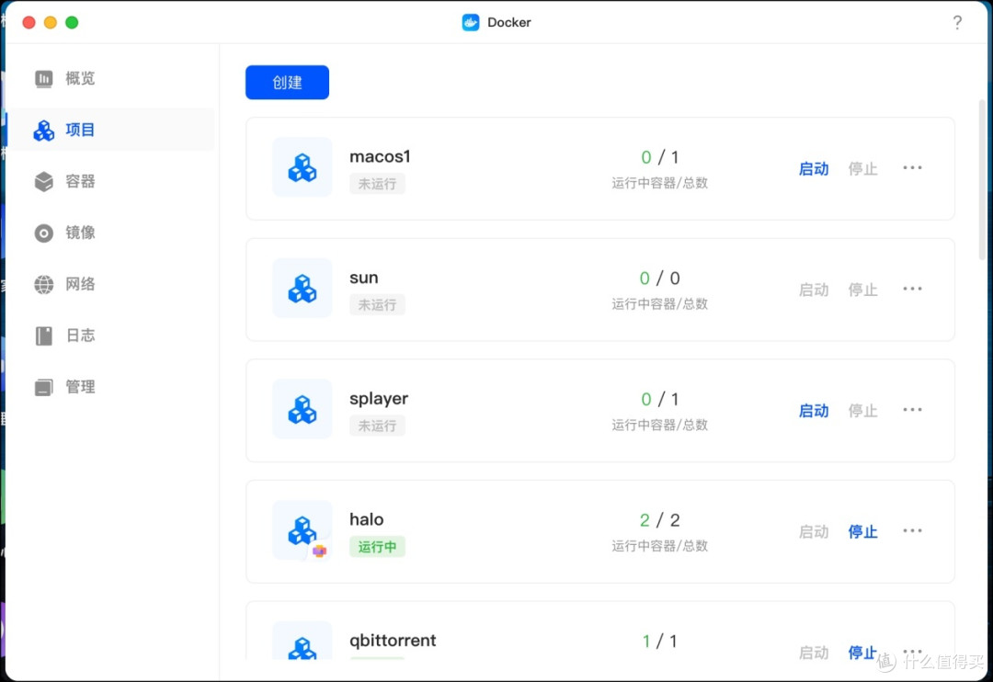993x682 pixels.
Task: Click the 2 / 2 container count
Action: [659, 520]
